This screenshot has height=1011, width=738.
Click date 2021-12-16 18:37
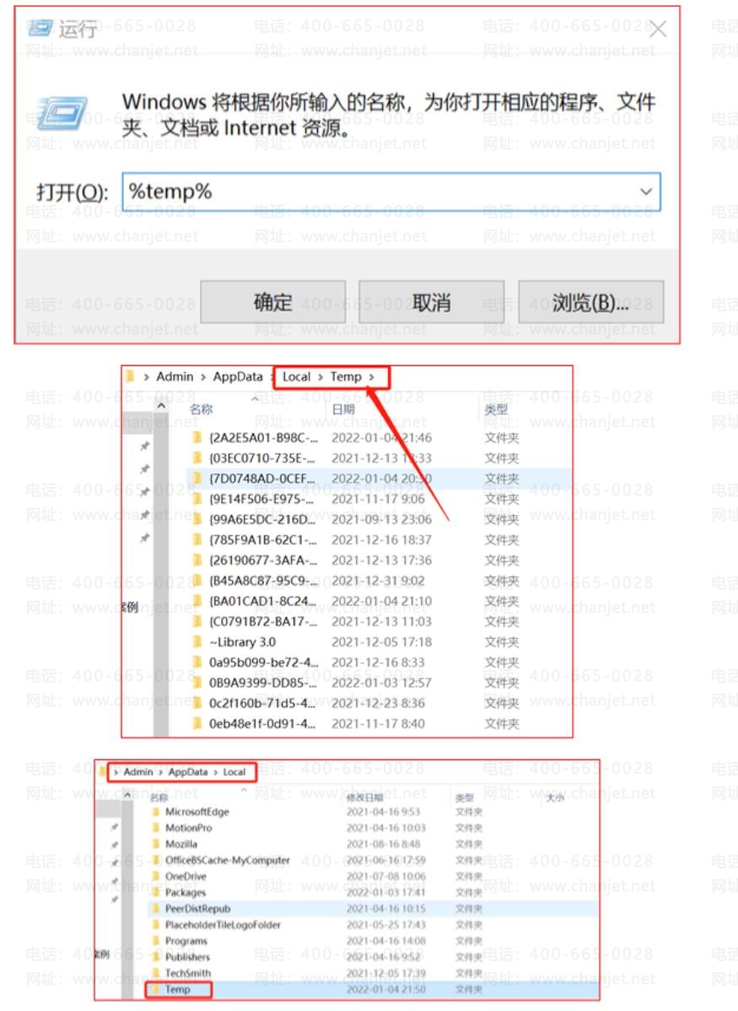(x=381, y=539)
